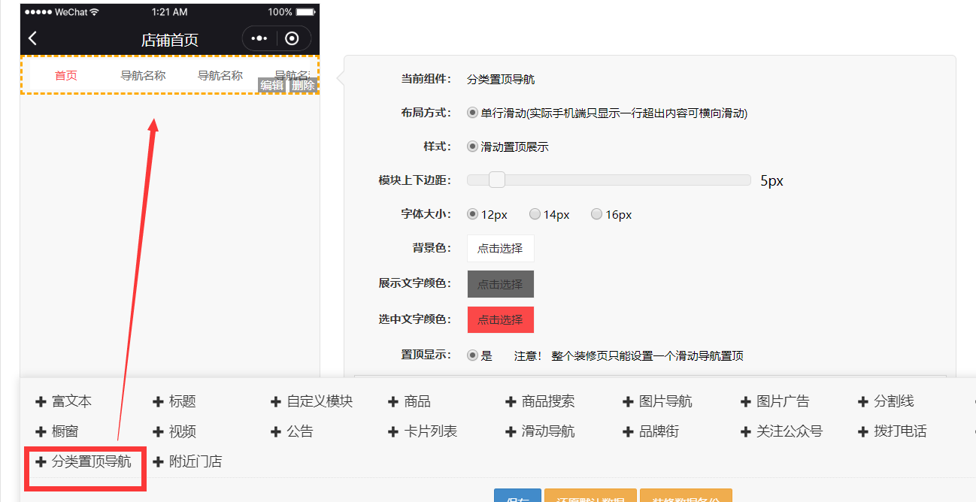Click the plus icon beside 品牌街
The image size is (976, 502).
(628, 432)
